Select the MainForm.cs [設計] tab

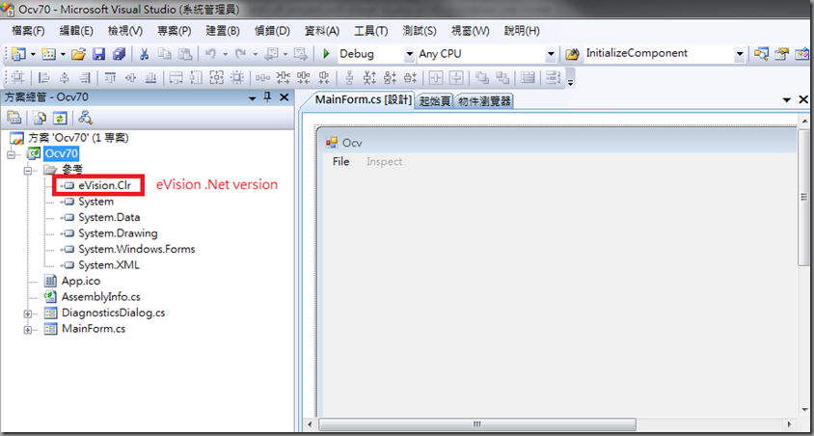[x=364, y=100]
